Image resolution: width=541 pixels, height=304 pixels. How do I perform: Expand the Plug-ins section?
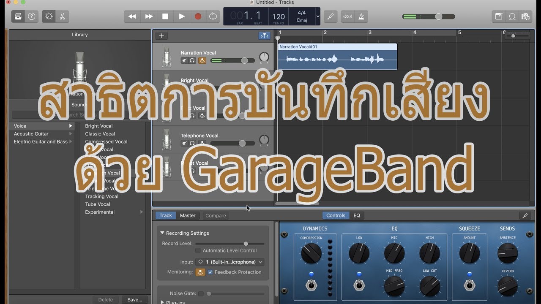coord(162,302)
